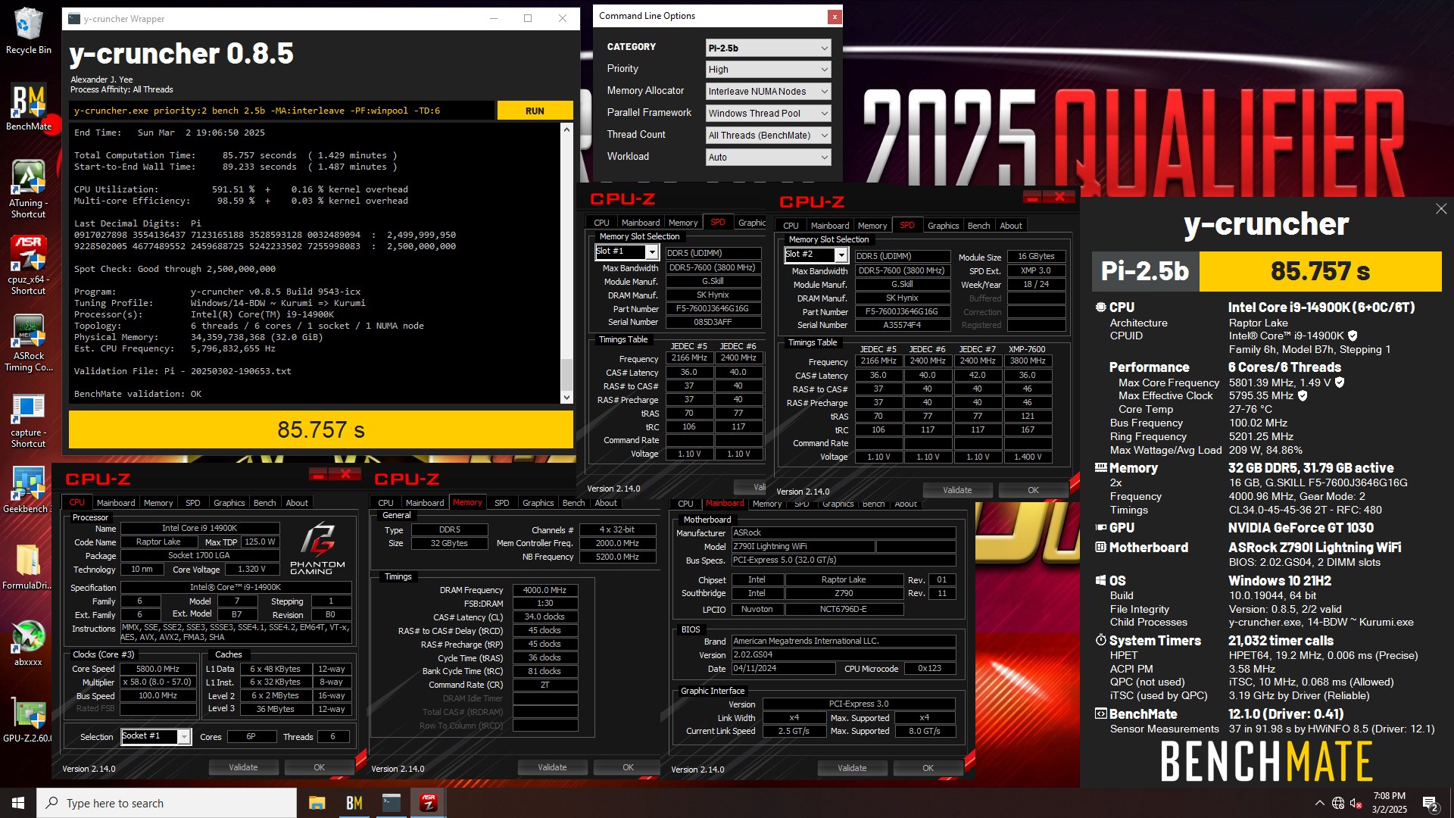Viewport: 1454px width, 818px height.
Task: Click the y-cruncher output scrollbar up arrow
Action: (x=566, y=130)
